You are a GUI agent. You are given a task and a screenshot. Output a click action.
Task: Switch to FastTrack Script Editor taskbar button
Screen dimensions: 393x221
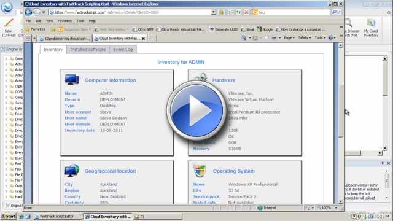pos(57,217)
